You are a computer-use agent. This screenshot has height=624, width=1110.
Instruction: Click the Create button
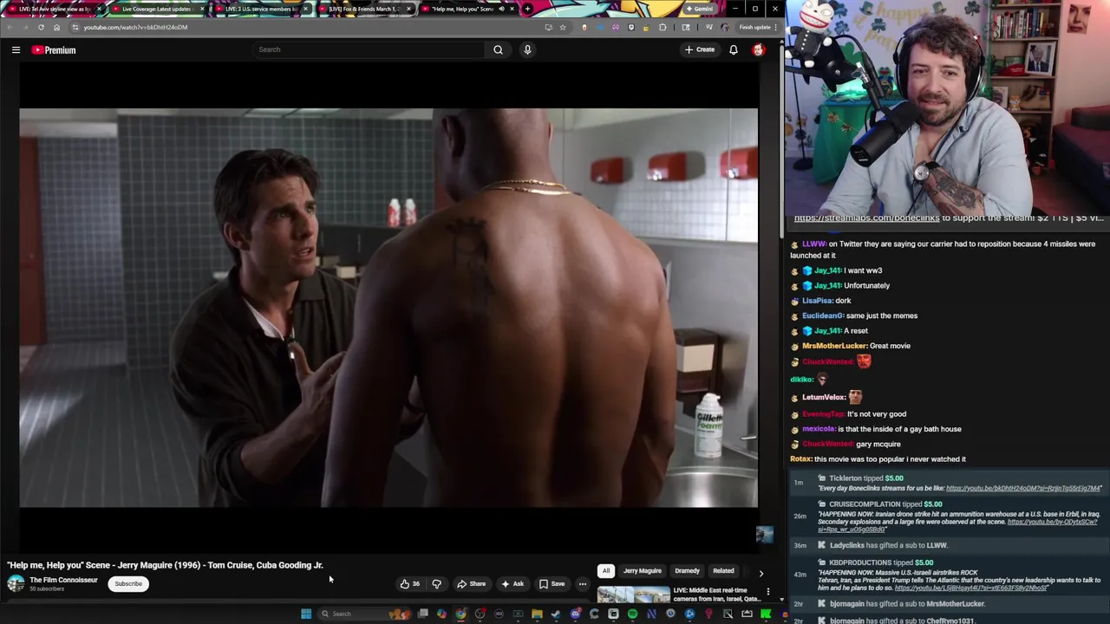click(700, 49)
